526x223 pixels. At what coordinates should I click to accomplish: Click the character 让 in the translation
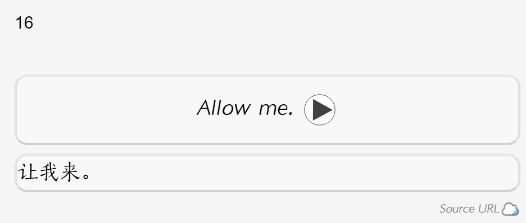coord(28,173)
